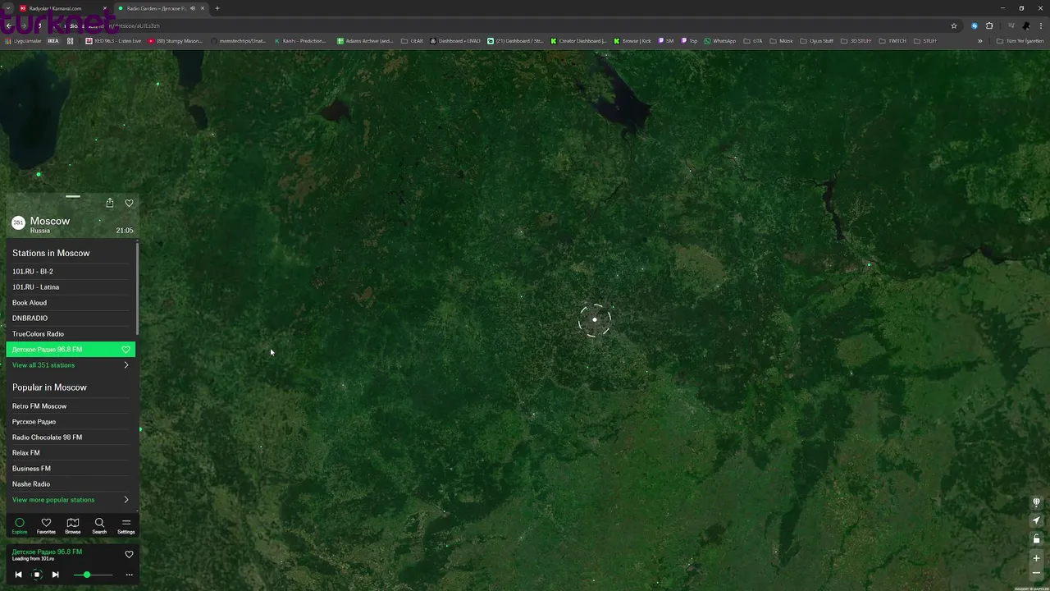The height and width of the screenshot is (591, 1050).
Task: Open the Search tab
Action: (99, 526)
